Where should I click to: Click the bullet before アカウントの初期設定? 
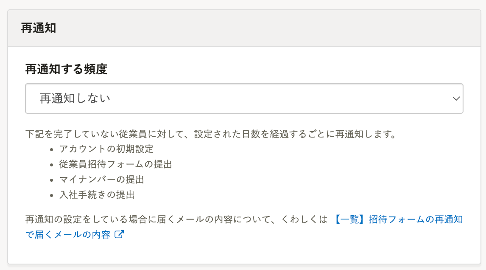pyautogui.click(x=52, y=149)
